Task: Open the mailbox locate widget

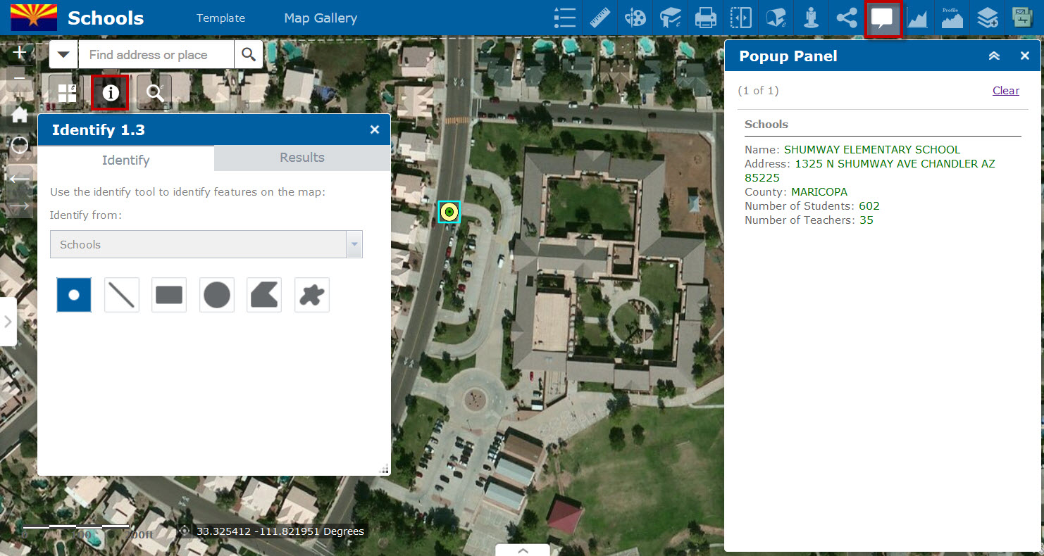Action: 776,17
